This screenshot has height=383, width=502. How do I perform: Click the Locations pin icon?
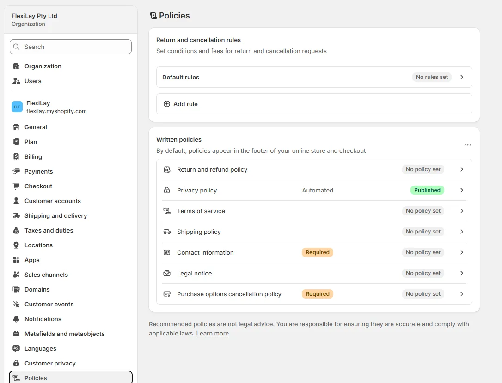point(16,245)
